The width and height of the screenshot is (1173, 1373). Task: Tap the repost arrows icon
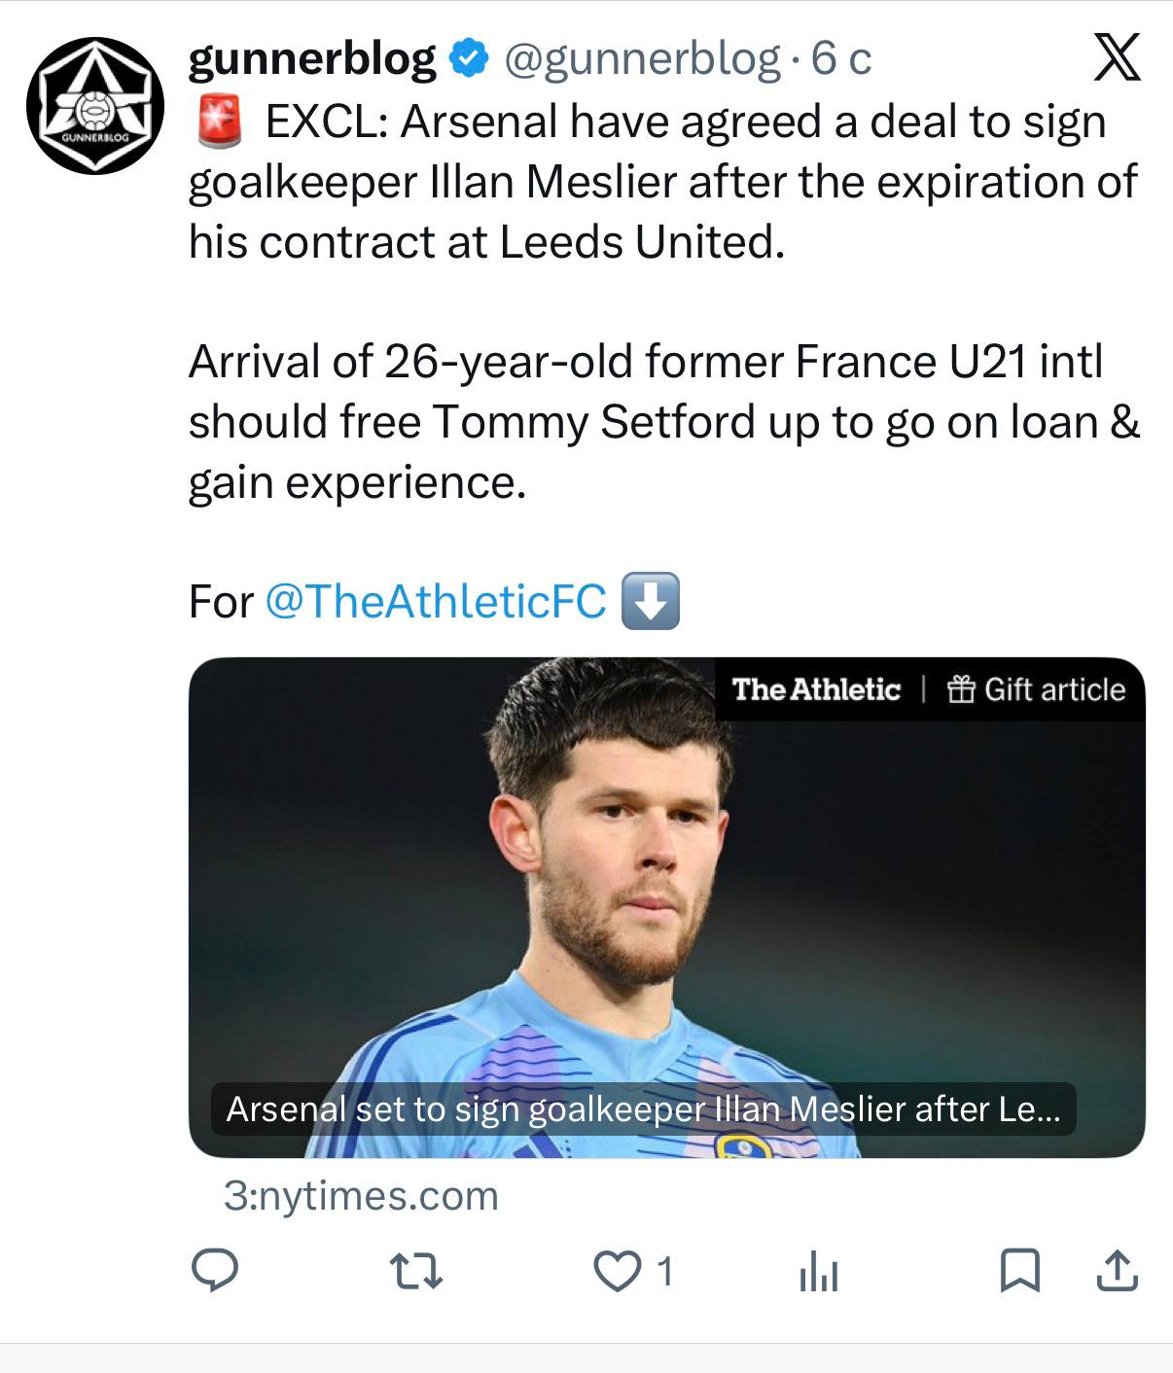(x=416, y=1271)
